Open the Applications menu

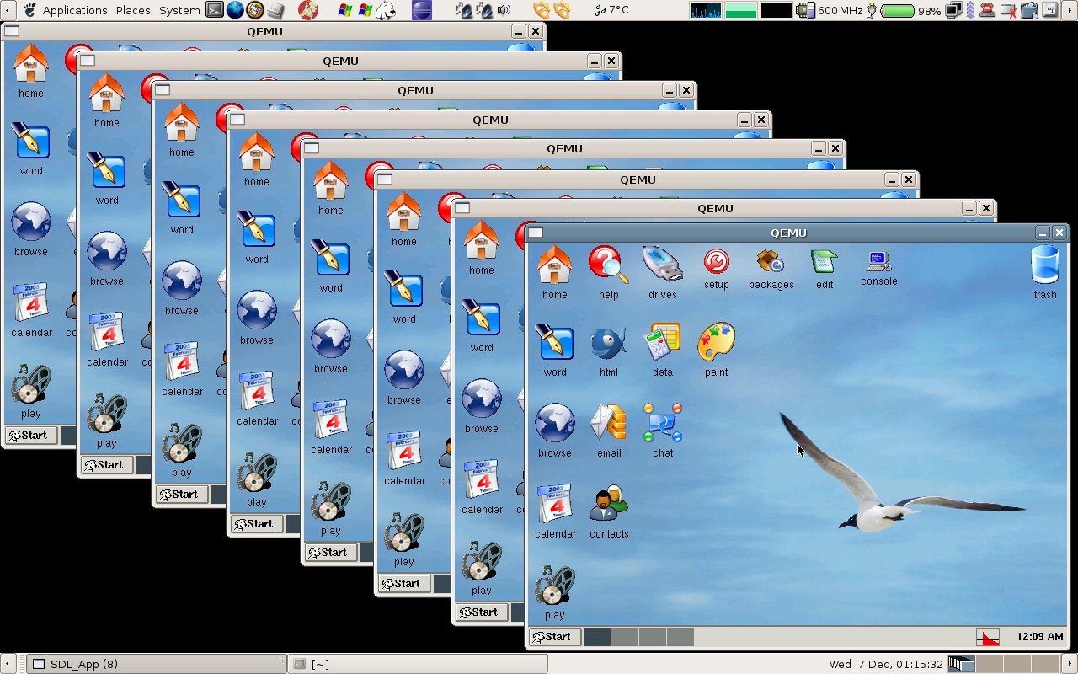pos(74,10)
